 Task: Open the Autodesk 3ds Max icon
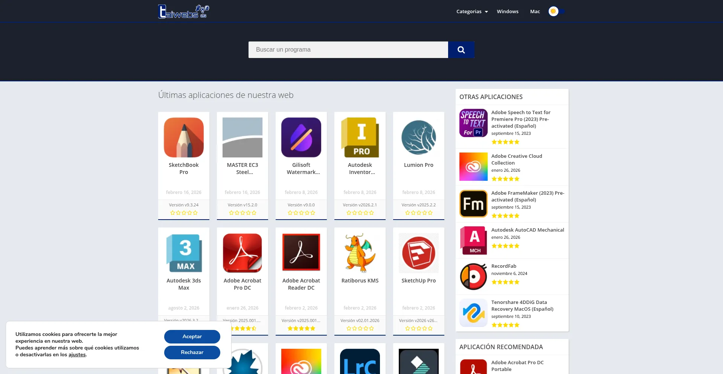pyautogui.click(x=184, y=253)
